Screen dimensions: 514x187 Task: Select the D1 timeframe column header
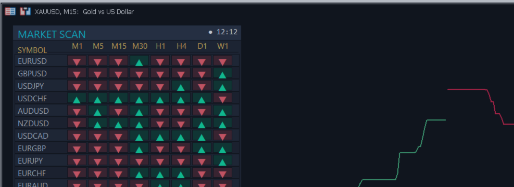[x=202, y=46]
